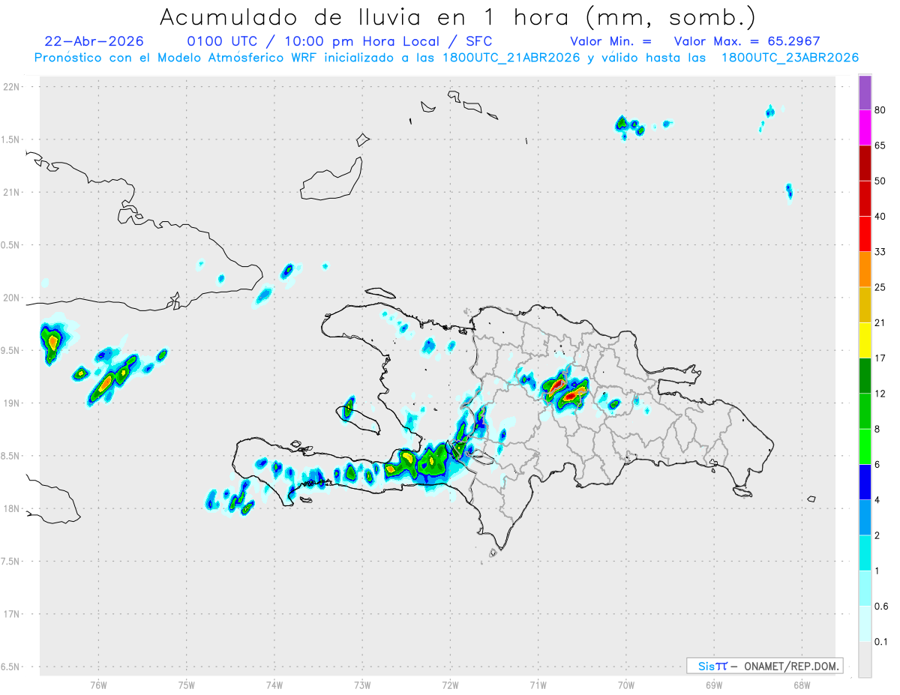Image resolution: width=900 pixels, height=695 pixels.
Task: Click the dark blue legend band between 4 and 6
Action: coord(865,482)
